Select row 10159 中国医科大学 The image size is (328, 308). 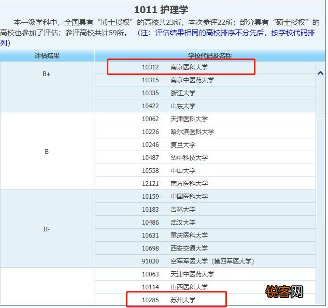(205, 197)
